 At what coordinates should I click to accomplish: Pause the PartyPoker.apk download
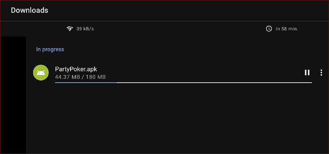[307, 72]
